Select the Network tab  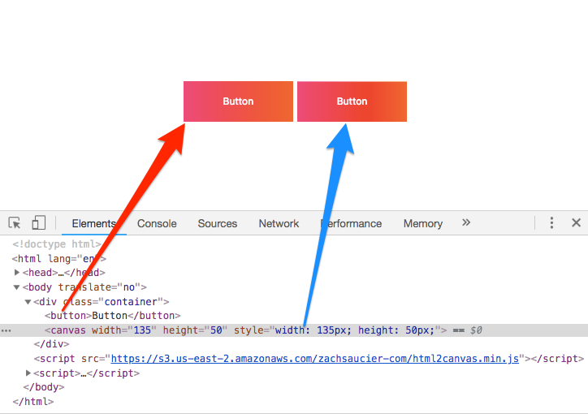click(x=279, y=223)
